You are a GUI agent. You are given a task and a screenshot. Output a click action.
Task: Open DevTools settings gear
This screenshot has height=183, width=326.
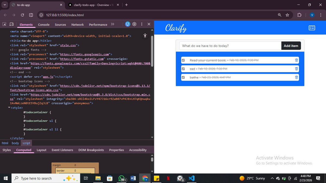pyautogui.click(x=134, y=24)
